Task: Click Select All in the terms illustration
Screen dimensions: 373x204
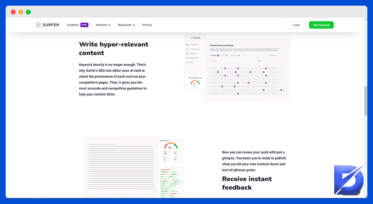Action: pos(259,61)
